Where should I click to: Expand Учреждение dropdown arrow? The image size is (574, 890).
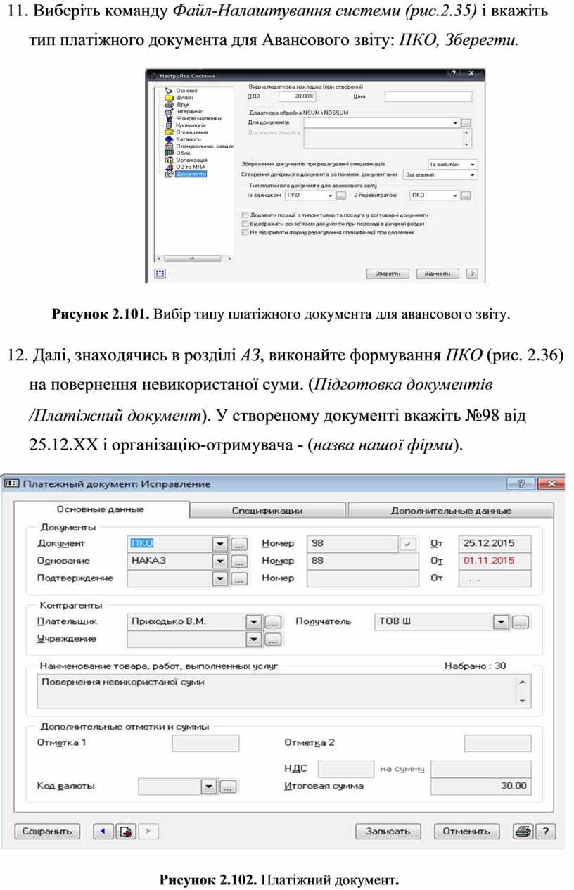(255, 640)
